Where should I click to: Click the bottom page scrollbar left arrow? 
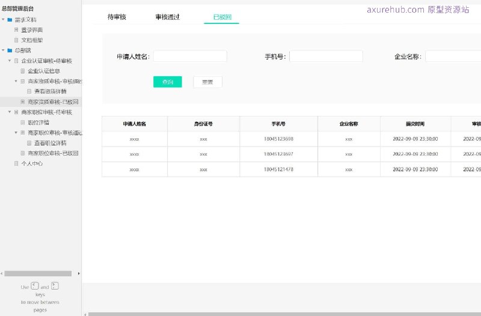85,314
